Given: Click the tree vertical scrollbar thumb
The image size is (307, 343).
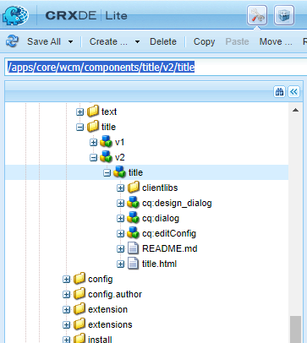Looking at the screenshot, I should (295, 329).
